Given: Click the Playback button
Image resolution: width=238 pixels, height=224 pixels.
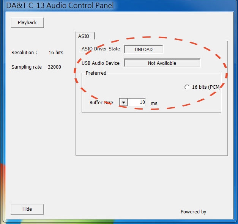Looking at the screenshot, I should [x=27, y=23].
